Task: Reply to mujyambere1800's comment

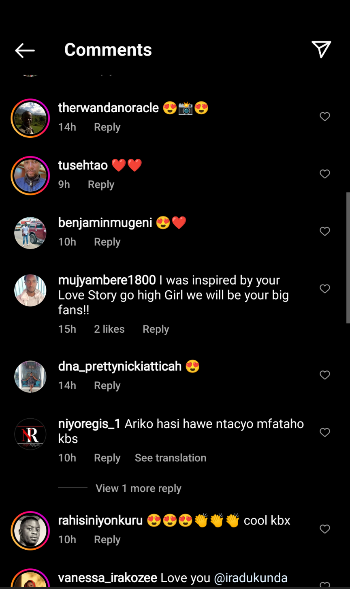Action: 156,329
